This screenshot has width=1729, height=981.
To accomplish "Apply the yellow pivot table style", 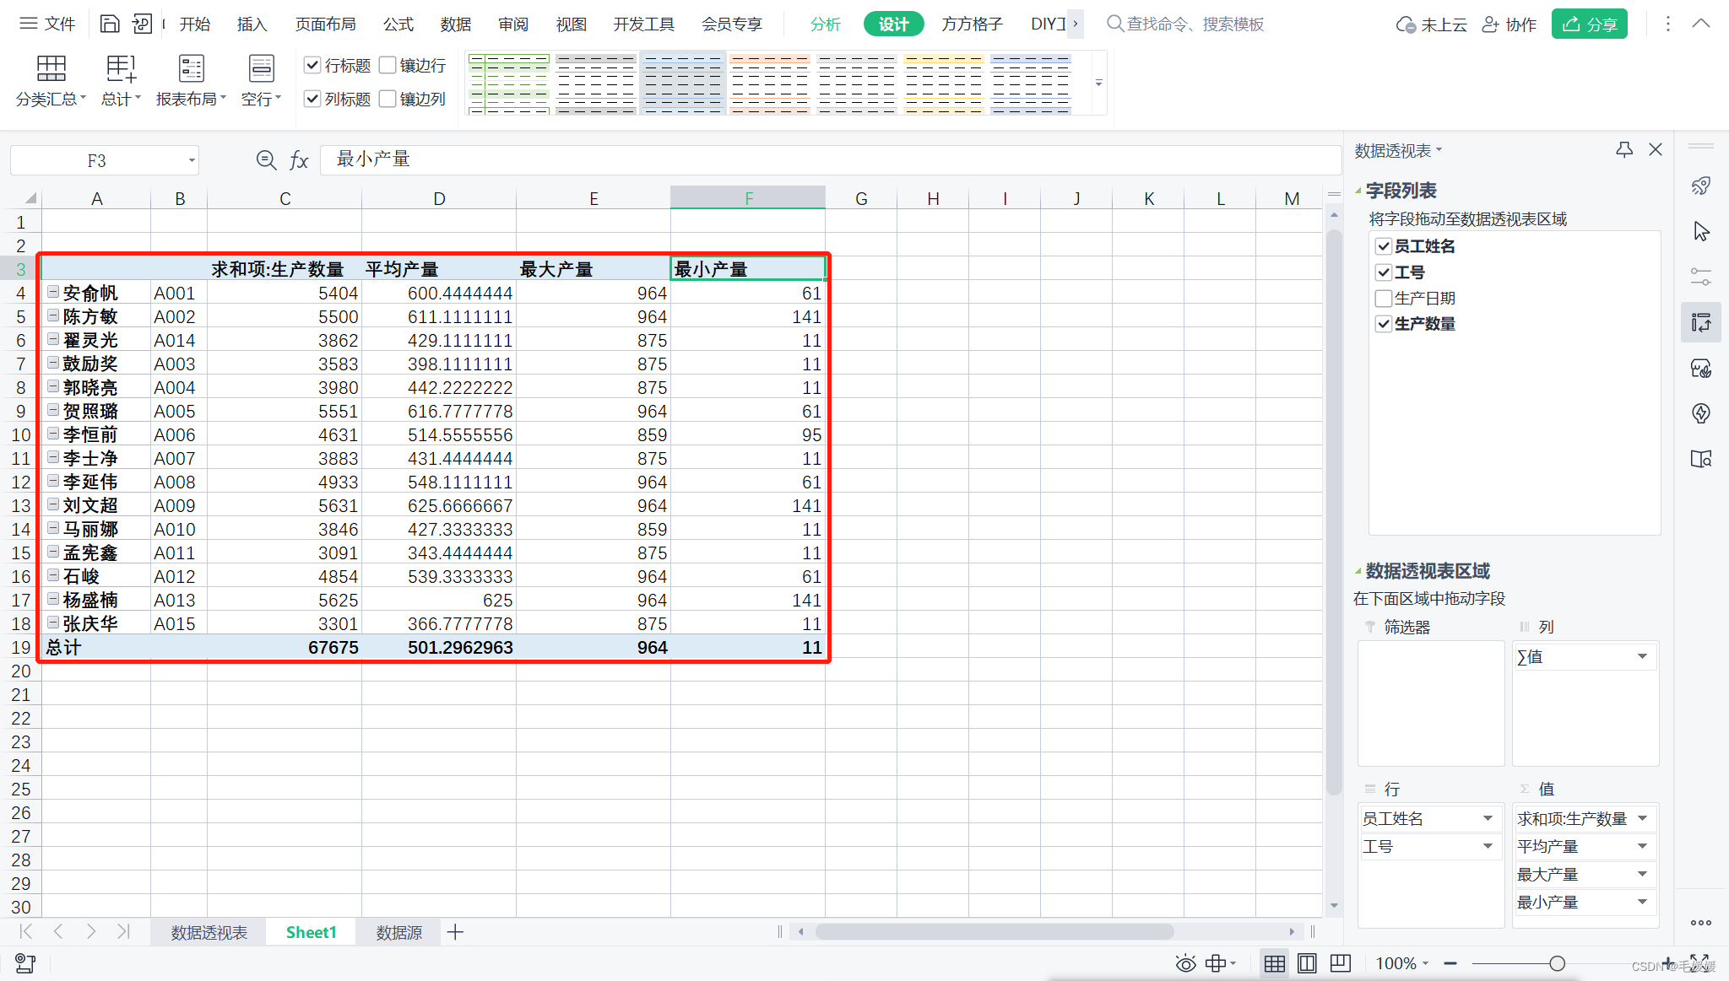I will coord(944,83).
